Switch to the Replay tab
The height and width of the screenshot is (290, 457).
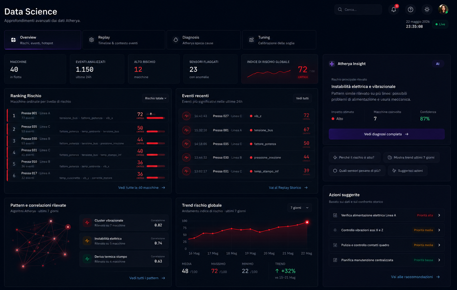[124, 40]
